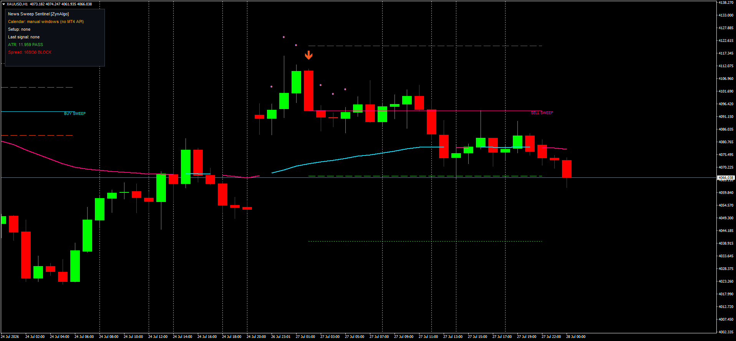Click the 'ATR: 11.959 PASS' line
Image resolution: width=736 pixels, height=341 pixels.
pos(25,45)
